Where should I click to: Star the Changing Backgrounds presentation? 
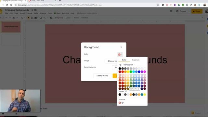click(x=32, y=10)
